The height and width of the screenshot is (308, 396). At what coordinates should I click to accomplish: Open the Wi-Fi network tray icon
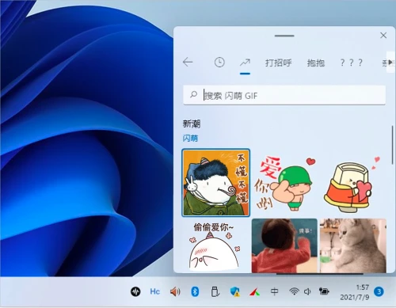pos(294,291)
